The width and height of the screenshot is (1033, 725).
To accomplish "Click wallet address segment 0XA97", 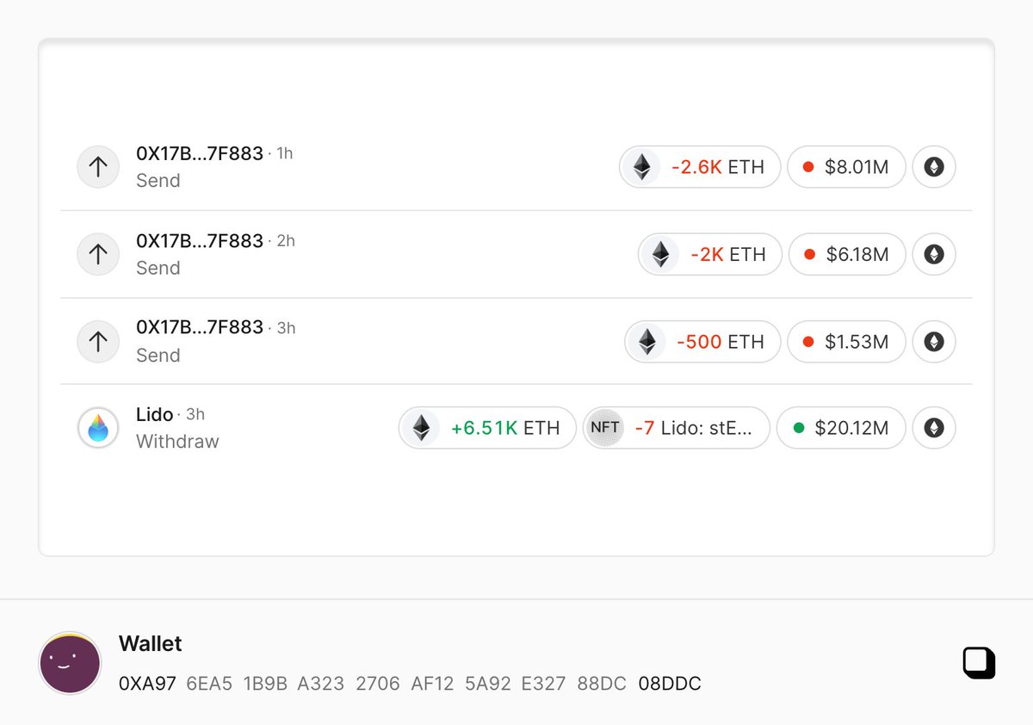I will (147, 684).
